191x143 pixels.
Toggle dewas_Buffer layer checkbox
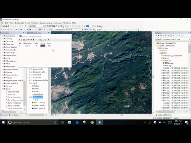pos(31,69)
